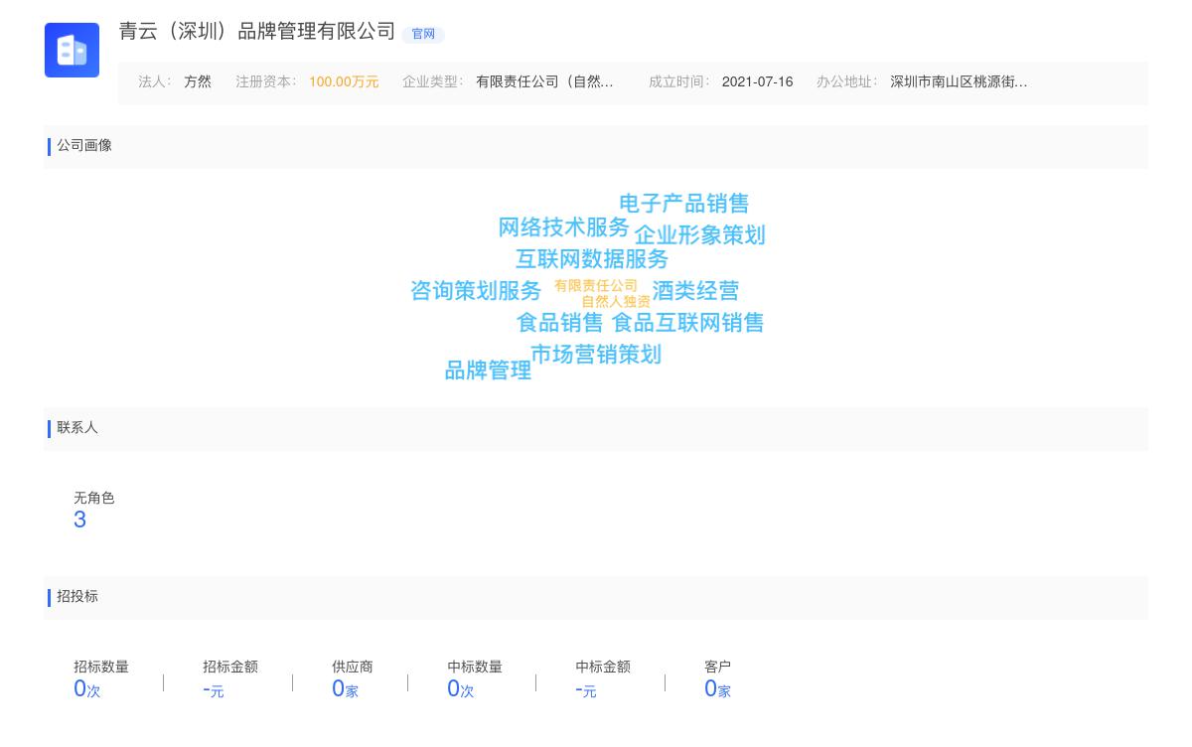Open the 官网 official website link
This screenshot has height=747, width=1192.
[x=423, y=34]
